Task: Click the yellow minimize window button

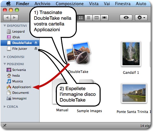Action: click(11, 10)
